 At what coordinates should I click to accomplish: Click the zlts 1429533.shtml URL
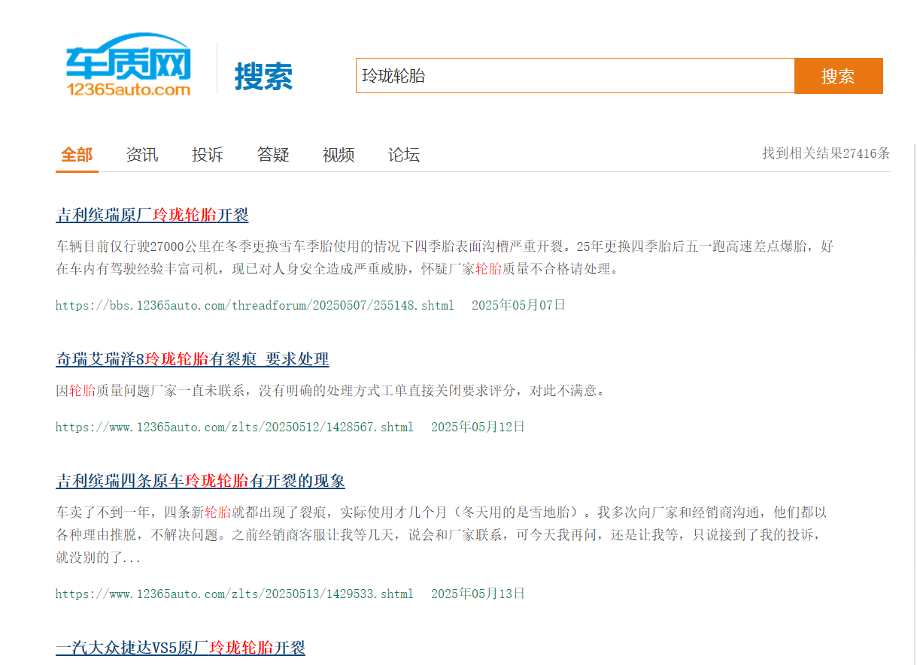(x=235, y=594)
